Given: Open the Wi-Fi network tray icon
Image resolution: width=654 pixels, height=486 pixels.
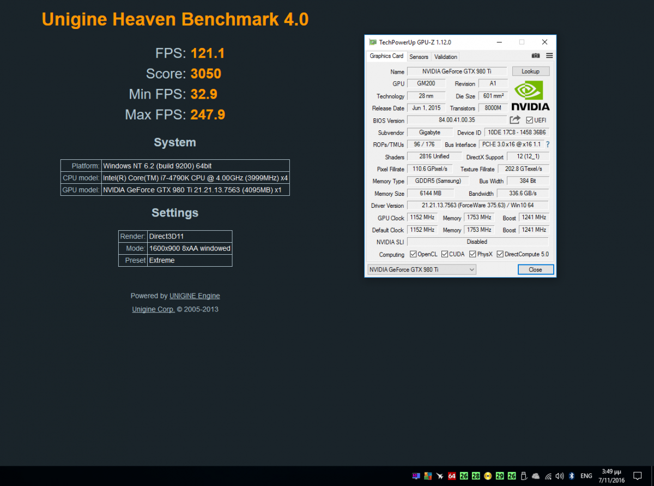Looking at the screenshot, I should 548,476.
